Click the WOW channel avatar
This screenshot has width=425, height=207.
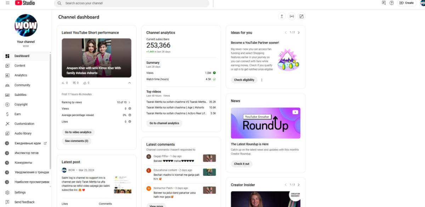point(26,25)
